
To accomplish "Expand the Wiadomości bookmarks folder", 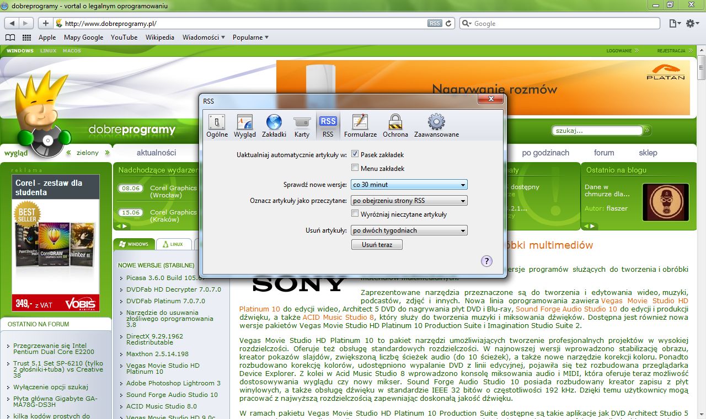I will click(204, 37).
